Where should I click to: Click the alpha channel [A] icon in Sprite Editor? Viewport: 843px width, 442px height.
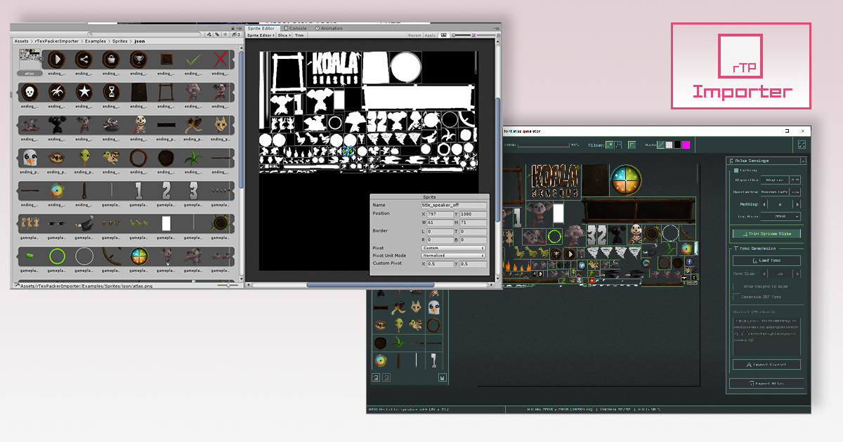pyautogui.click(x=444, y=34)
